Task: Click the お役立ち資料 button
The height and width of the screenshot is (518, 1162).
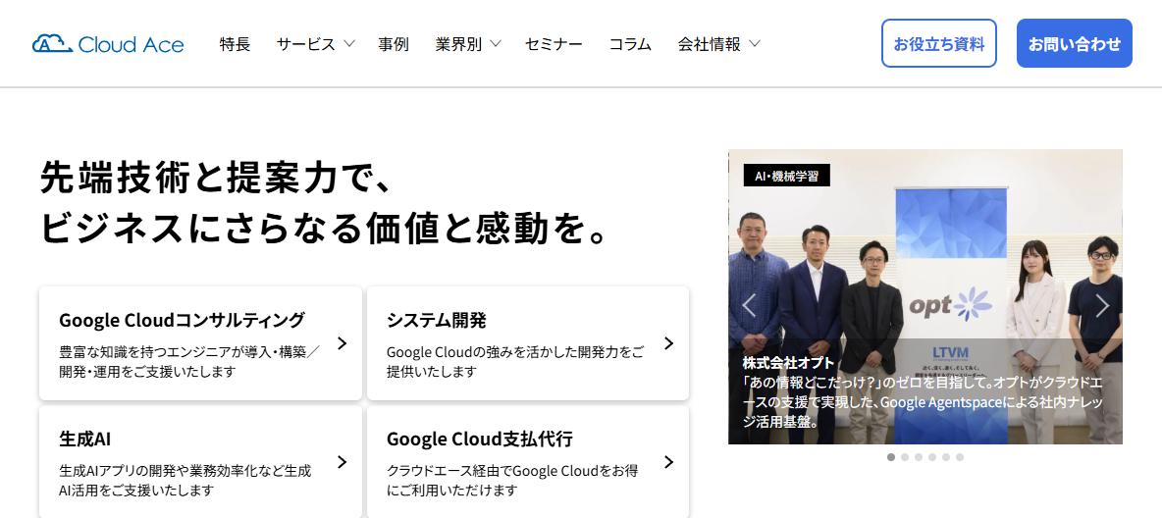Action: click(939, 44)
